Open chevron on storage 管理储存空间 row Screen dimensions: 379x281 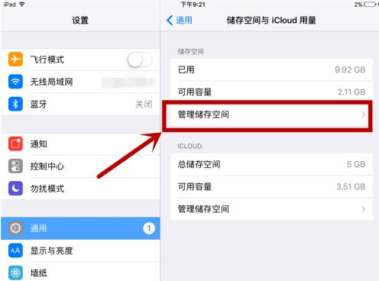click(364, 115)
